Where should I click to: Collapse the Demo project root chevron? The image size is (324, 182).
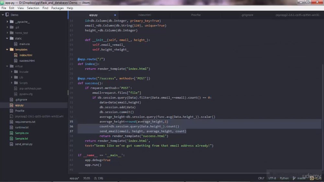coord(3,15)
